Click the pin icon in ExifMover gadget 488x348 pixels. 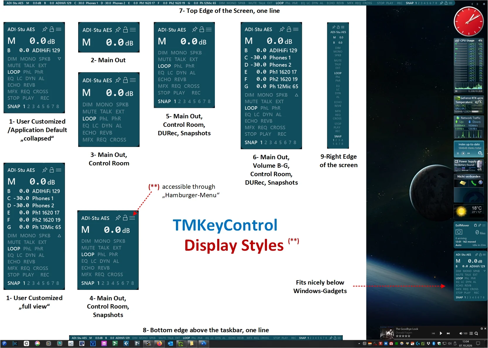pos(480,225)
